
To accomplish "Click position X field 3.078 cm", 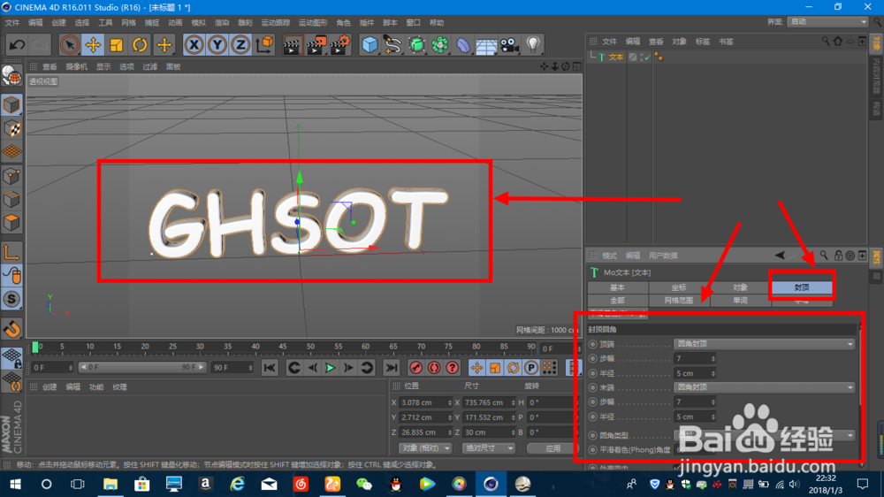I will [x=426, y=402].
